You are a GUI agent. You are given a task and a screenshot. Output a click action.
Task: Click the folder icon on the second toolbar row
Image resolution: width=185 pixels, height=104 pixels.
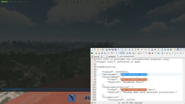pos(139,53)
